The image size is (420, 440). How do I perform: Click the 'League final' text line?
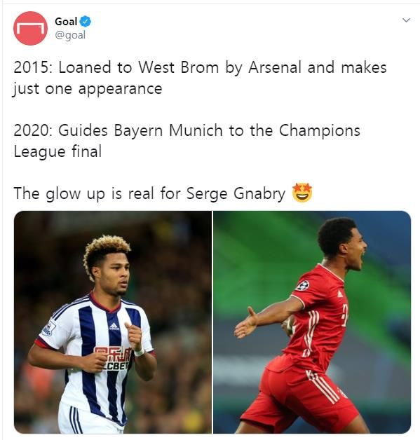57,151
